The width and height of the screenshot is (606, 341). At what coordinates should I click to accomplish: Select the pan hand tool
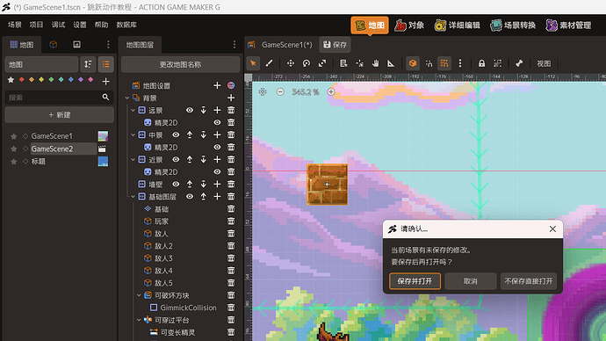(375, 63)
